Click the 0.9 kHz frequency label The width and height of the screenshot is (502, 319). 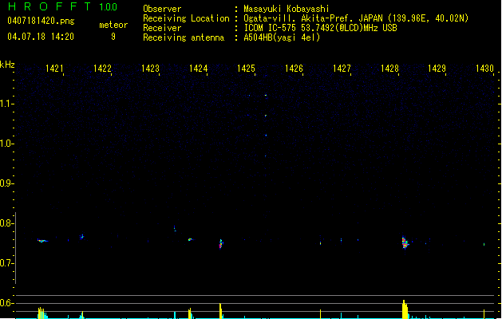pyautogui.click(x=6, y=183)
